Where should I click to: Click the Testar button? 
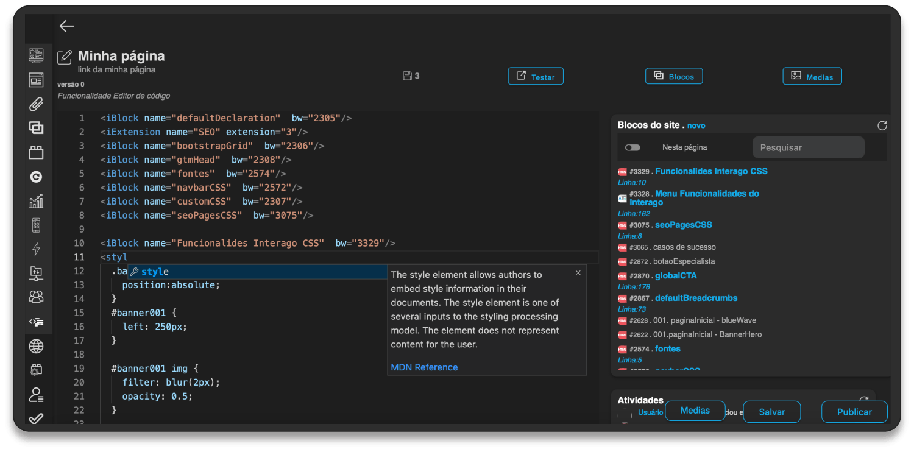pyautogui.click(x=536, y=76)
